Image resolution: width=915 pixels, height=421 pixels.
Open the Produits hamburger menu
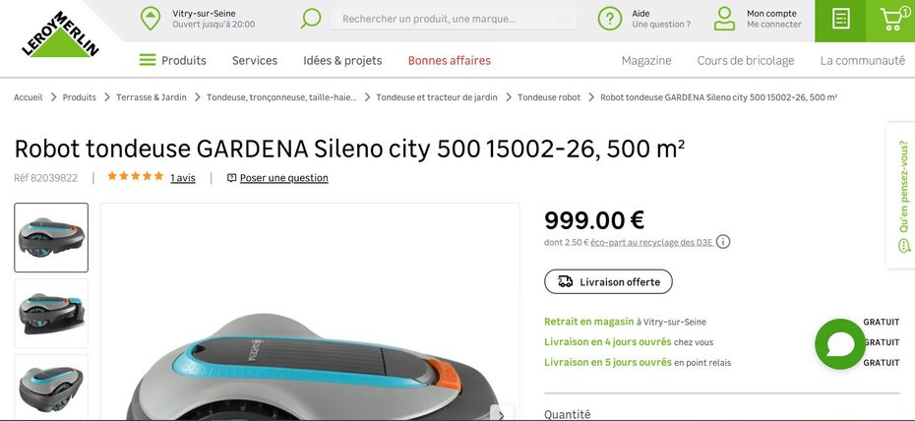(173, 60)
